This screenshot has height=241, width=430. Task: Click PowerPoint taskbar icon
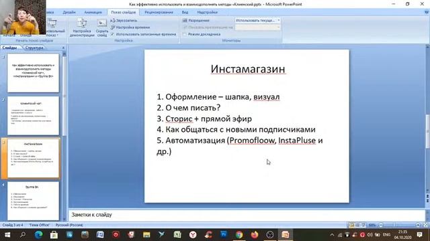(286, 235)
